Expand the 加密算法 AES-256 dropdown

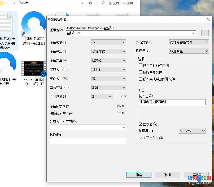[192, 131]
